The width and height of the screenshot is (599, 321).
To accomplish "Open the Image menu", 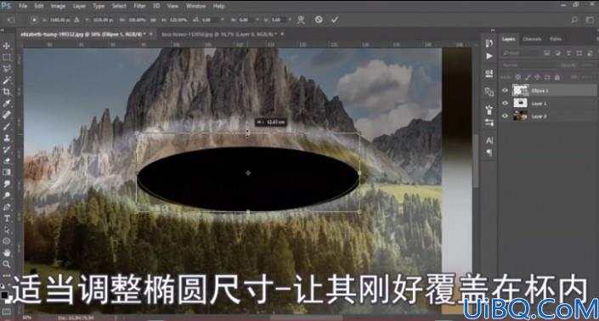I will 58,6.
